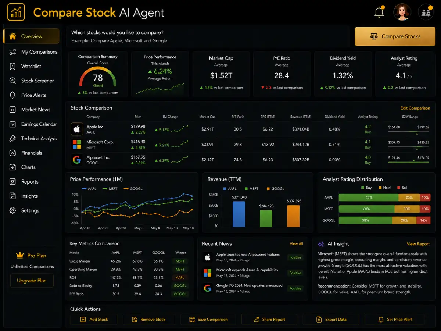Click the Compare Stocks button
The width and height of the screenshot is (441, 331).
[x=394, y=36]
